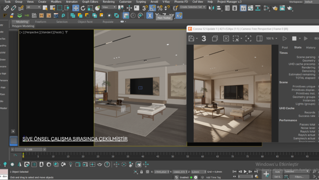319x180 pixels.
Task: Start Corona render play button
Action: [x=285, y=38]
